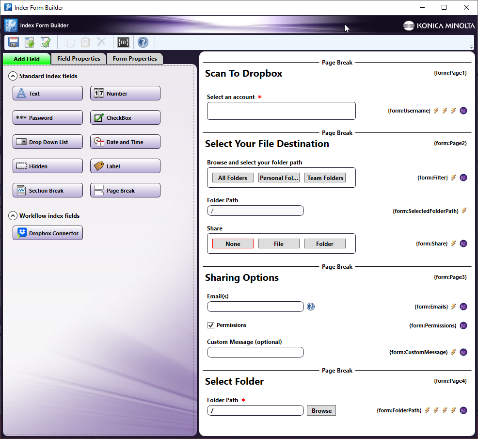Click the Delete X toolbar icon
The width and height of the screenshot is (478, 439).
(101, 42)
